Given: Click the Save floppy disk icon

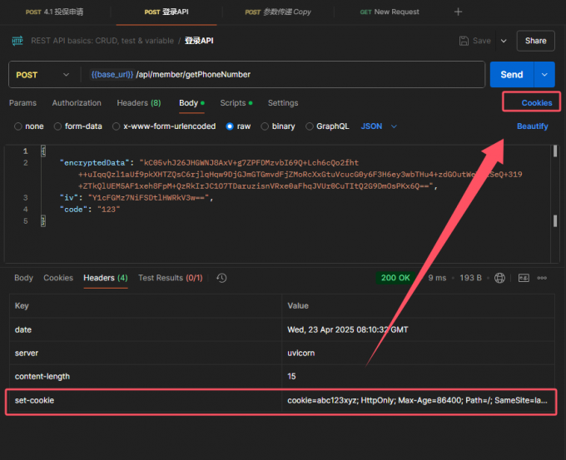Looking at the screenshot, I should click(x=464, y=41).
